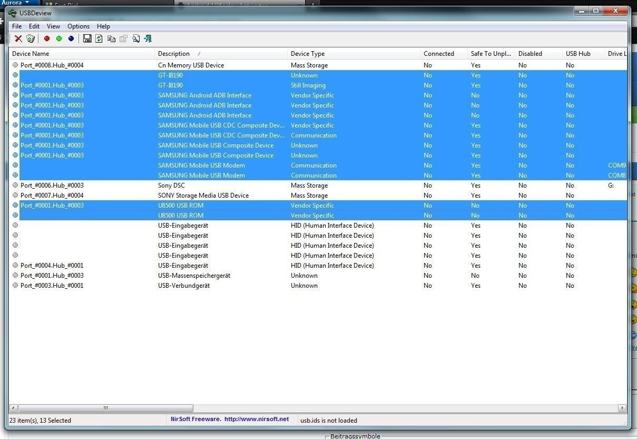Click status icon of USB-Verbundgerät row
The image size is (637, 439).
15,286
